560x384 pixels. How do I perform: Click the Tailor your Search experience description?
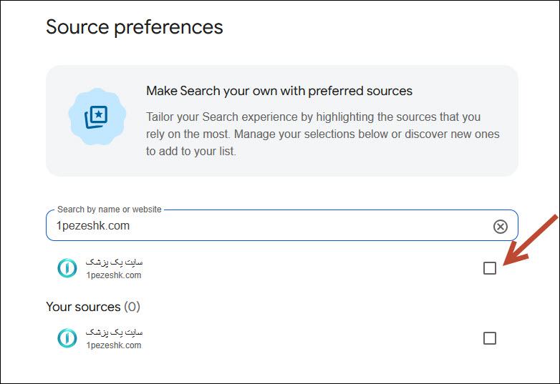pyautogui.click(x=323, y=134)
